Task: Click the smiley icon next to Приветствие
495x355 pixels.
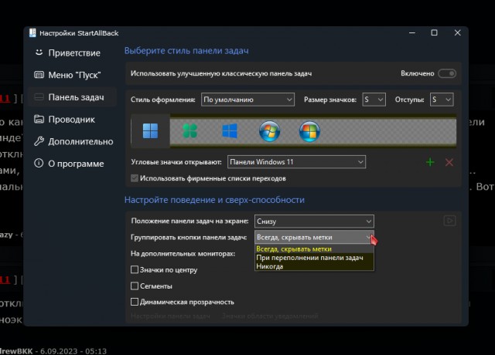Action: [39, 52]
